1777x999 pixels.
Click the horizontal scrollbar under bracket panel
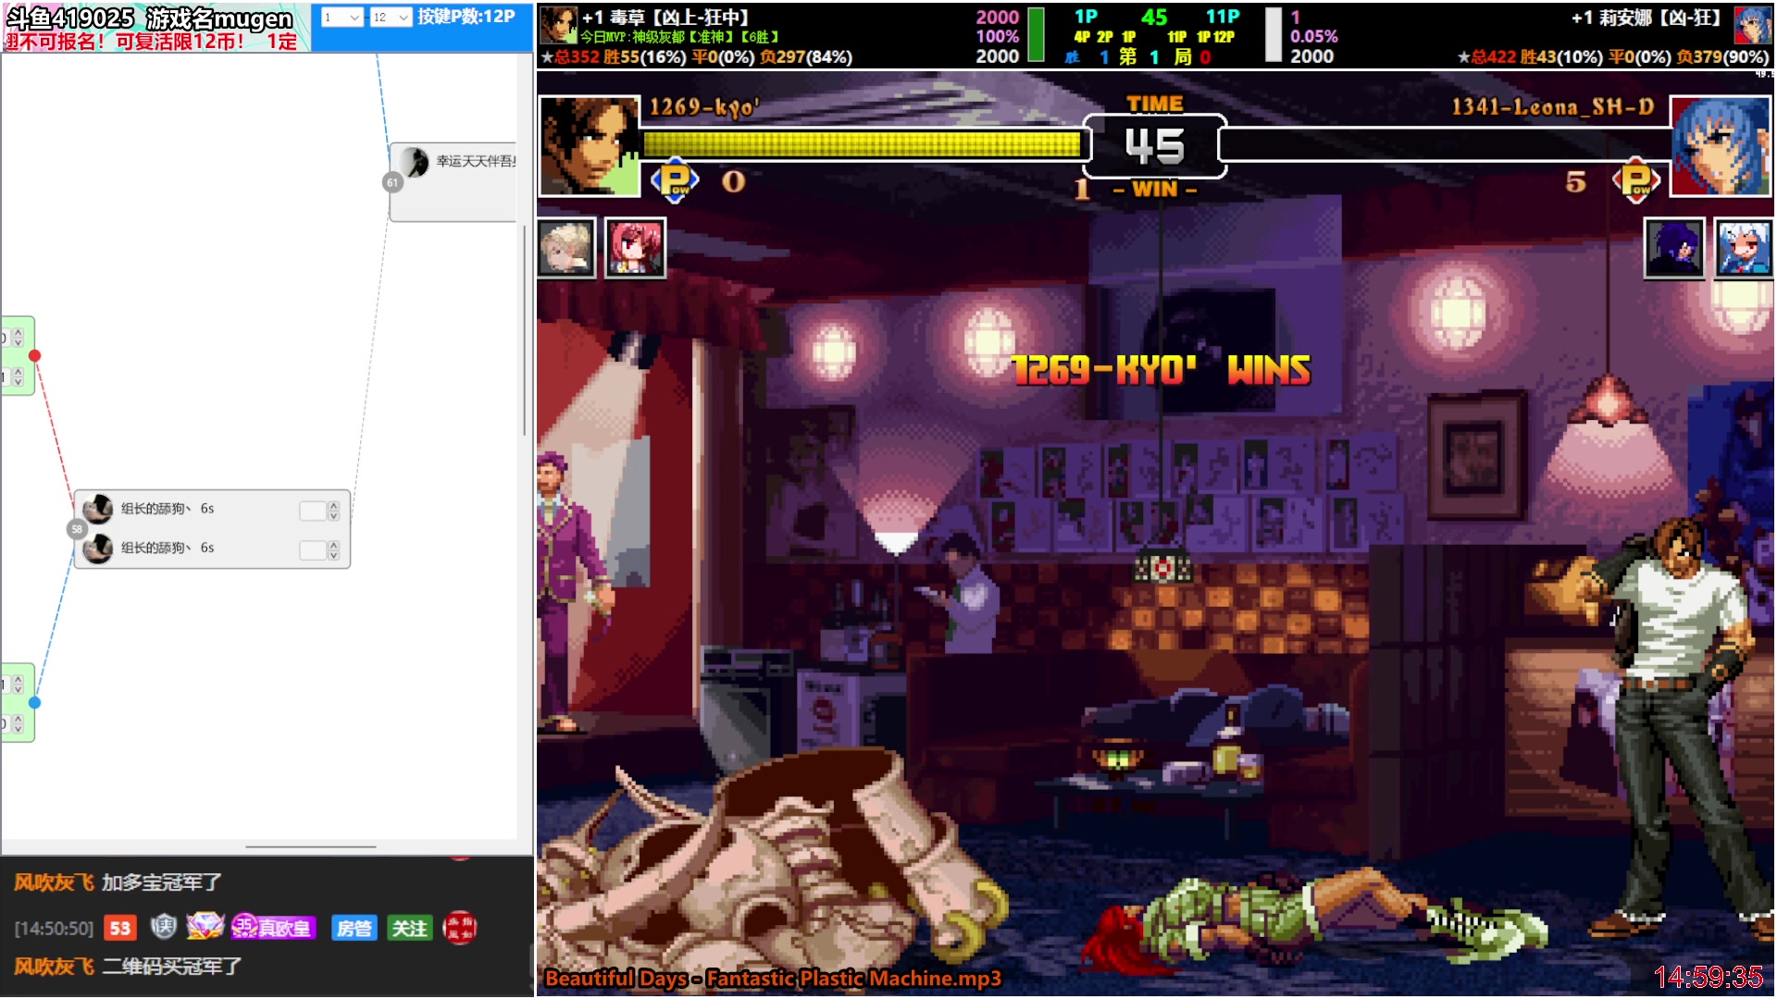311,846
